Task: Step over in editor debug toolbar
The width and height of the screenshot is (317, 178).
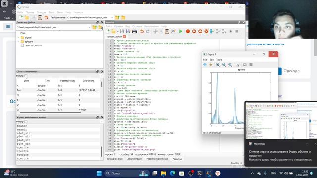Action: (212, 31)
